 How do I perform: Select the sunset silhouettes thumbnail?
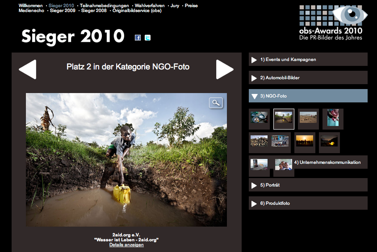pos(305,141)
